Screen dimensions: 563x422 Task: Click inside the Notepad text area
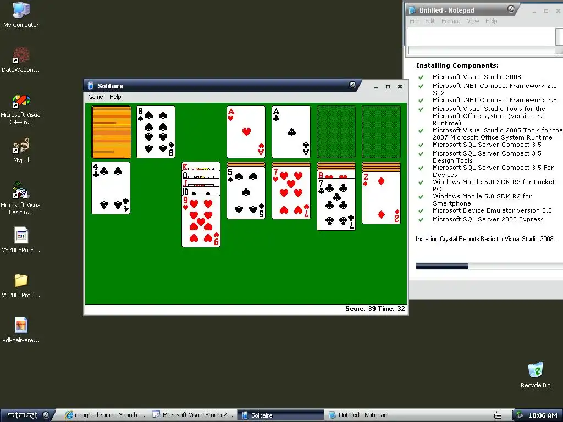point(481,36)
